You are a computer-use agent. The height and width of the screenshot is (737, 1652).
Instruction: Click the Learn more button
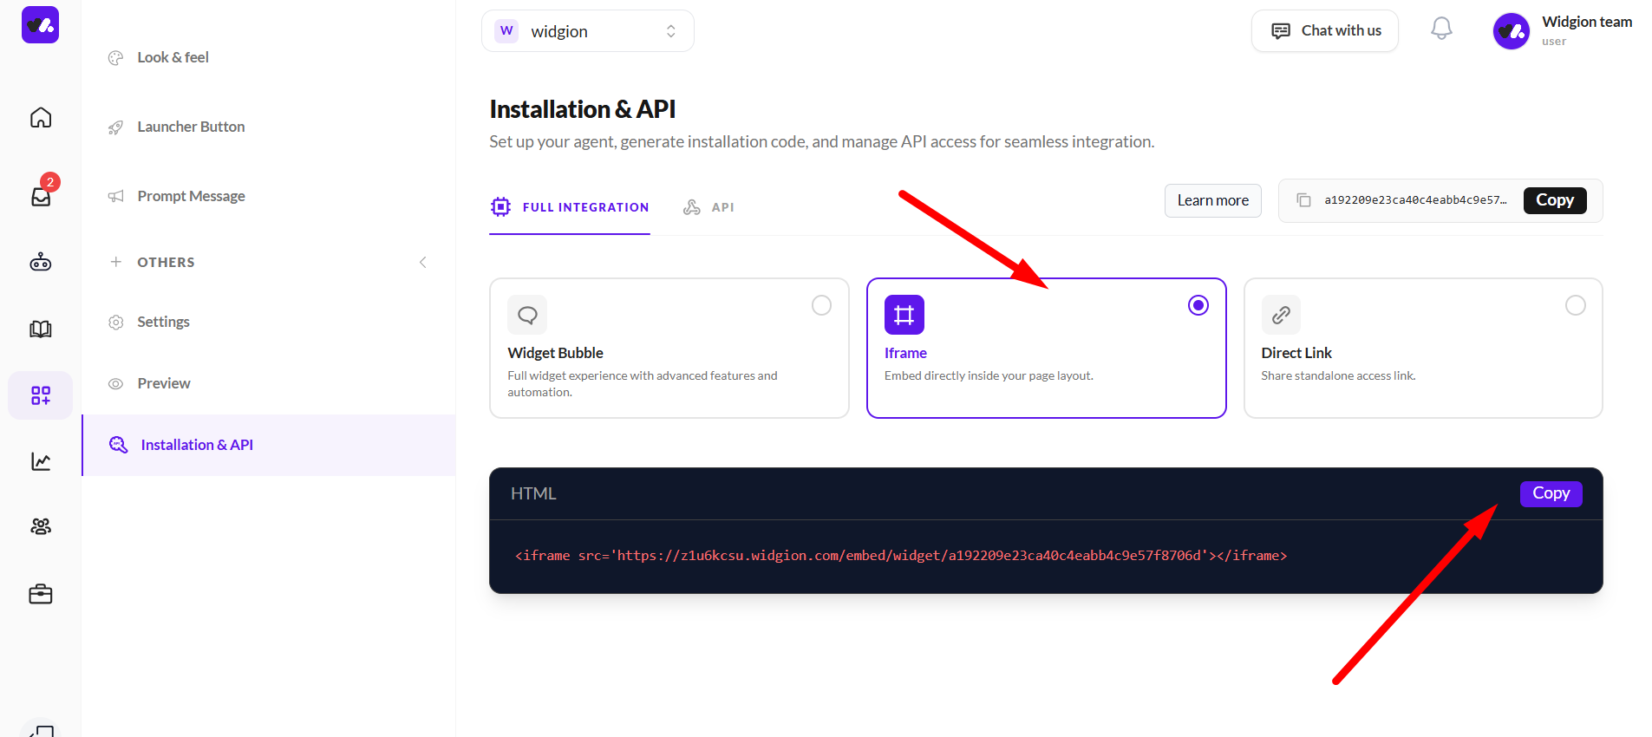coord(1212,200)
